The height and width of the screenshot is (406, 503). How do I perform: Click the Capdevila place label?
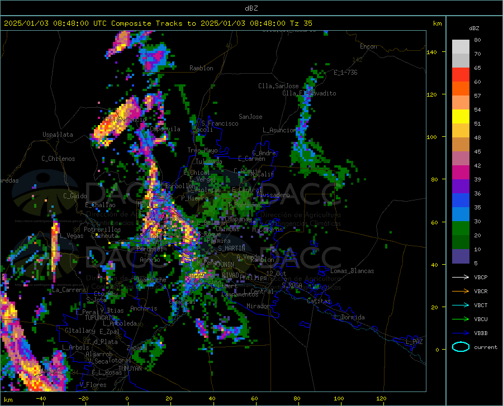pos(165,129)
